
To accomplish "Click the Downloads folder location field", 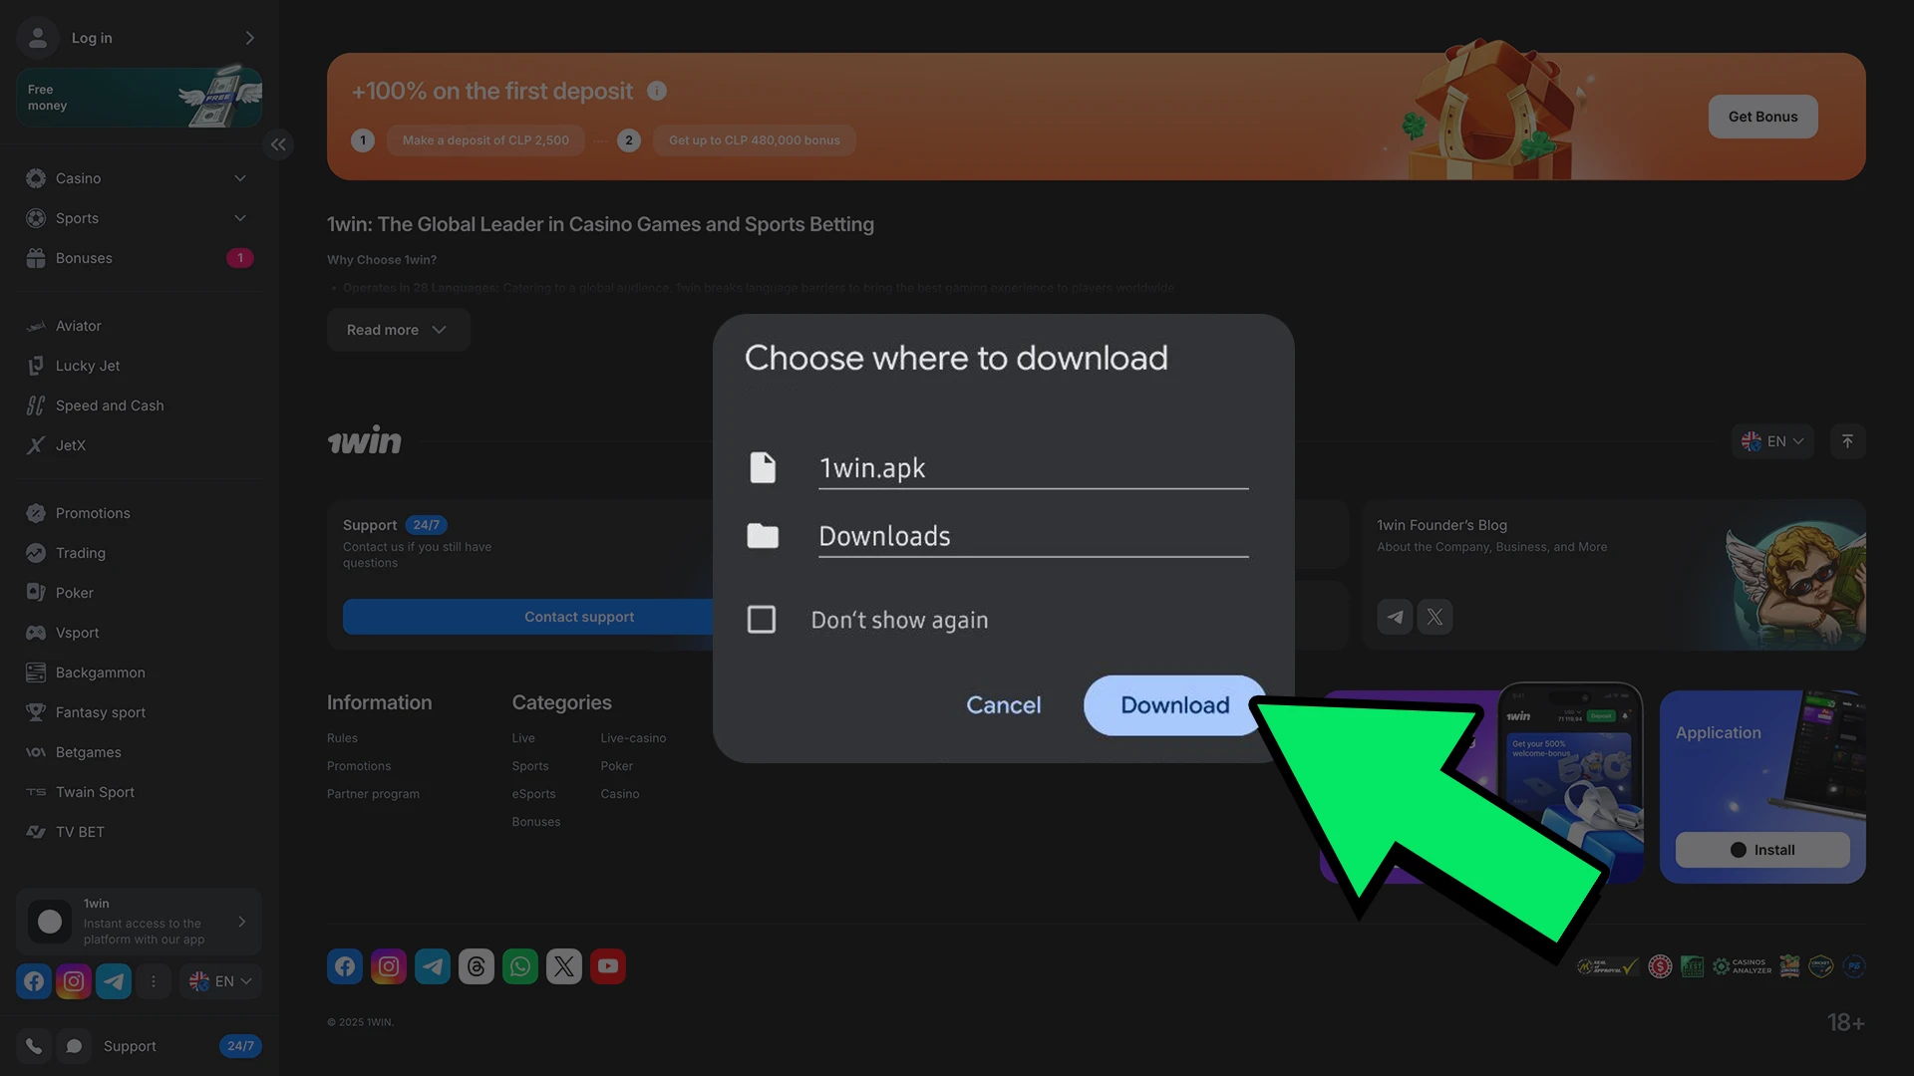I will 1033,536.
